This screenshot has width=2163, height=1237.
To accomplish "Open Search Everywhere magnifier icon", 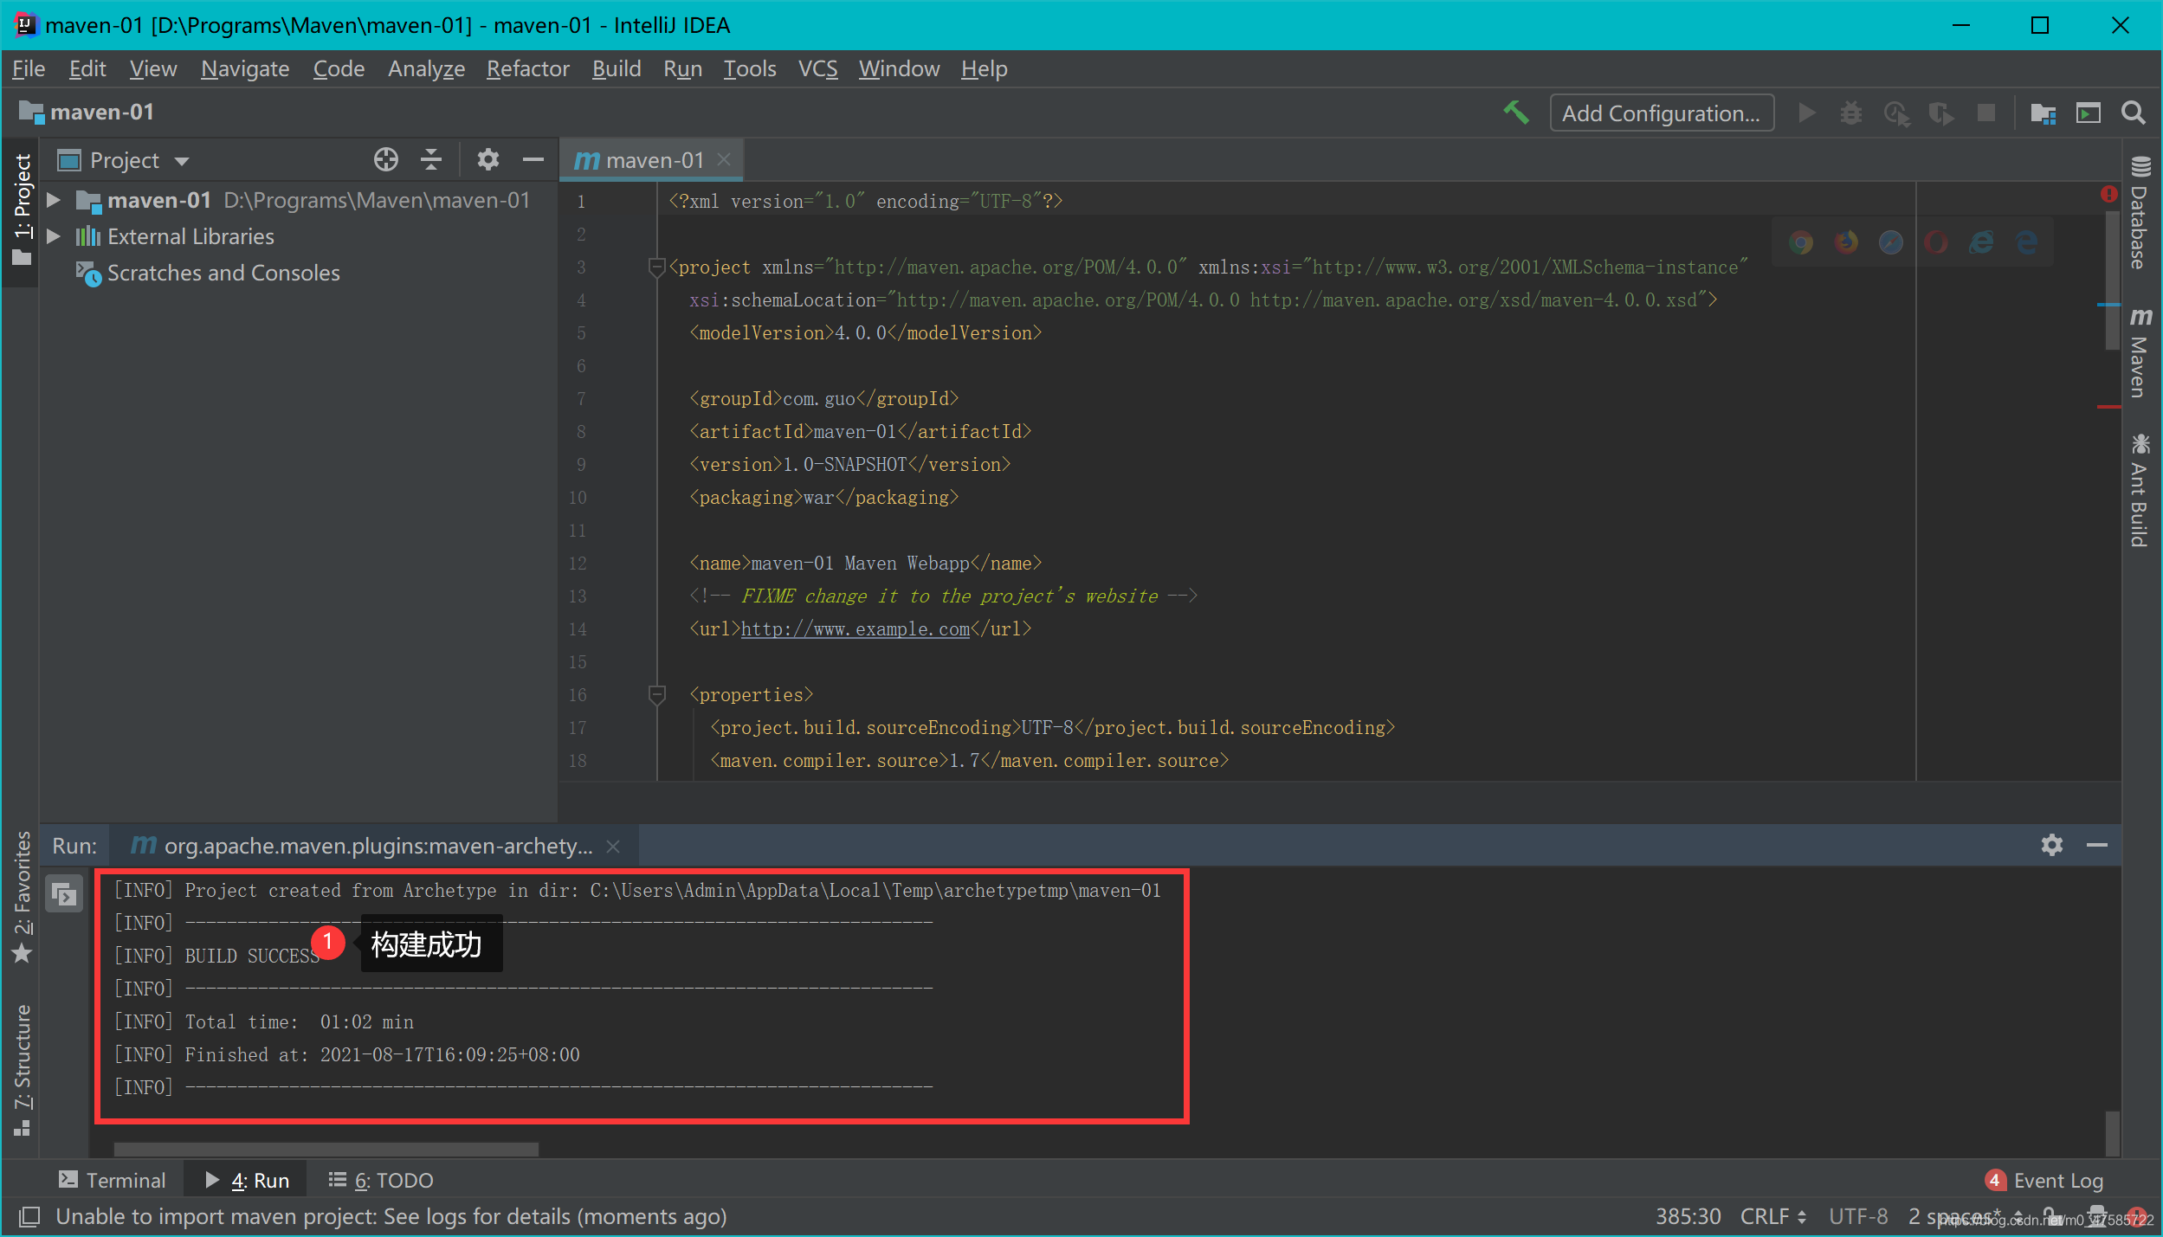I will click(x=2134, y=113).
